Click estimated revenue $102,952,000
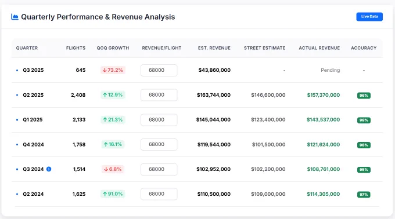395x219 pixels. click(213, 169)
